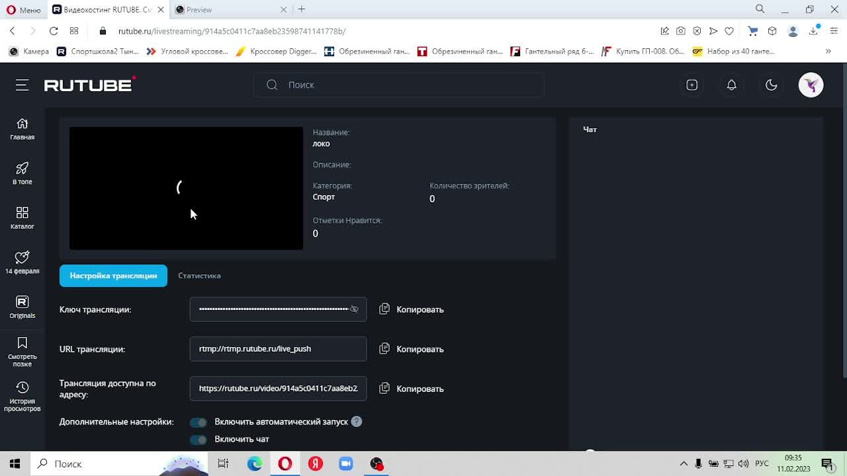Open Камера bookmark
Viewport: 847px width, 476px height.
point(29,51)
